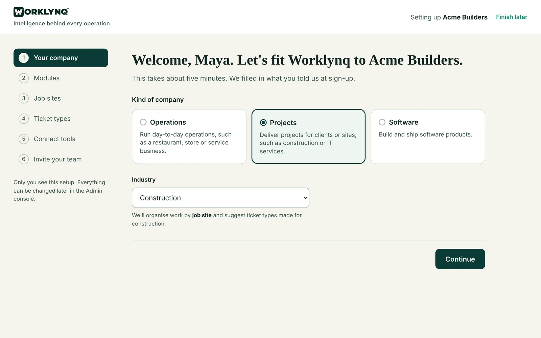Click the Continue button
Image resolution: width=541 pixels, height=338 pixels.
point(460,259)
